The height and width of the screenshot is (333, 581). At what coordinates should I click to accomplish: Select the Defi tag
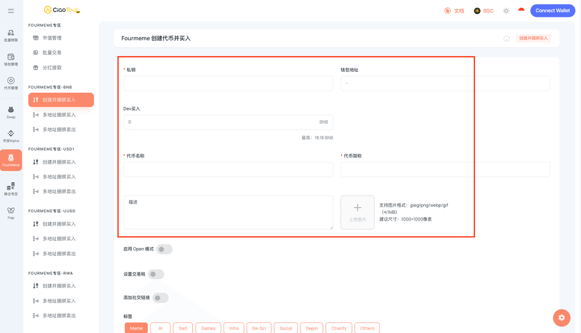pyautogui.click(x=183, y=328)
